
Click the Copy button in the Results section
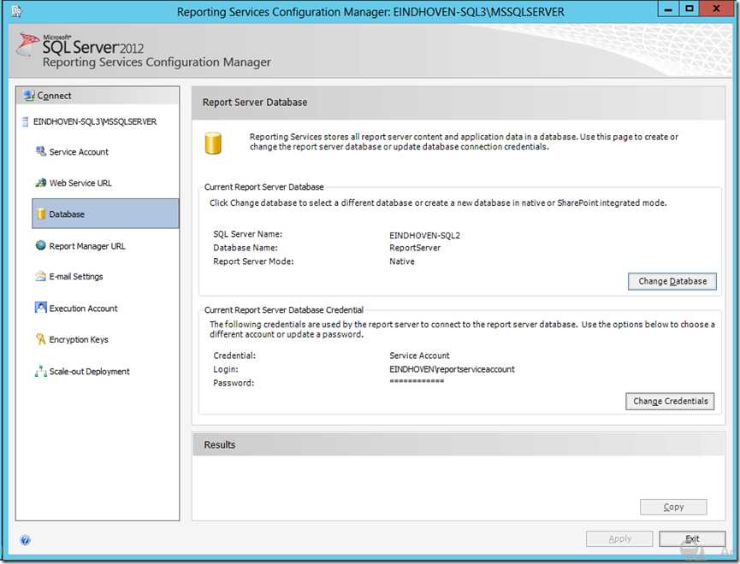[x=673, y=507]
